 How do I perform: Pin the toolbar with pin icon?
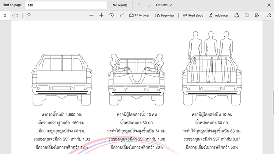click(x=269, y=15)
